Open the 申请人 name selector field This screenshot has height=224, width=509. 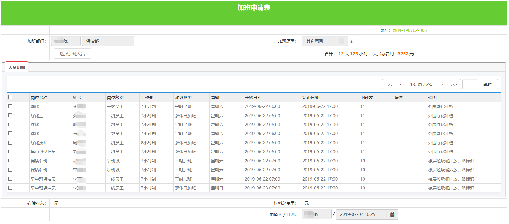316,214
